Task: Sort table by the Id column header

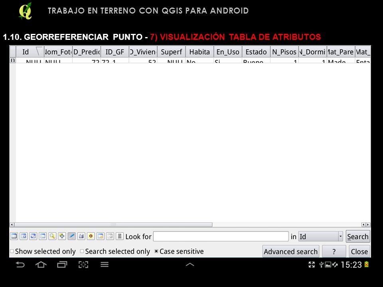Action: click(x=30, y=52)
